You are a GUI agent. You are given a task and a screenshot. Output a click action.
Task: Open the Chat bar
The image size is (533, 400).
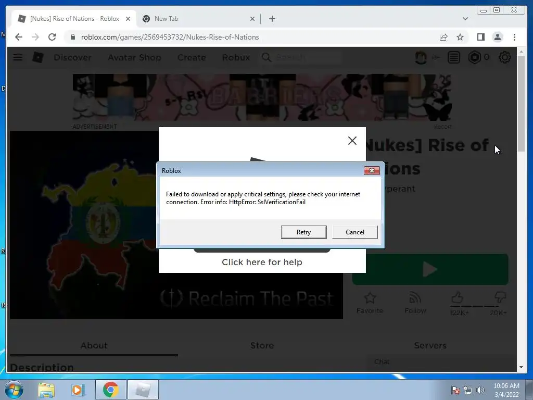[x=441, y=362]
